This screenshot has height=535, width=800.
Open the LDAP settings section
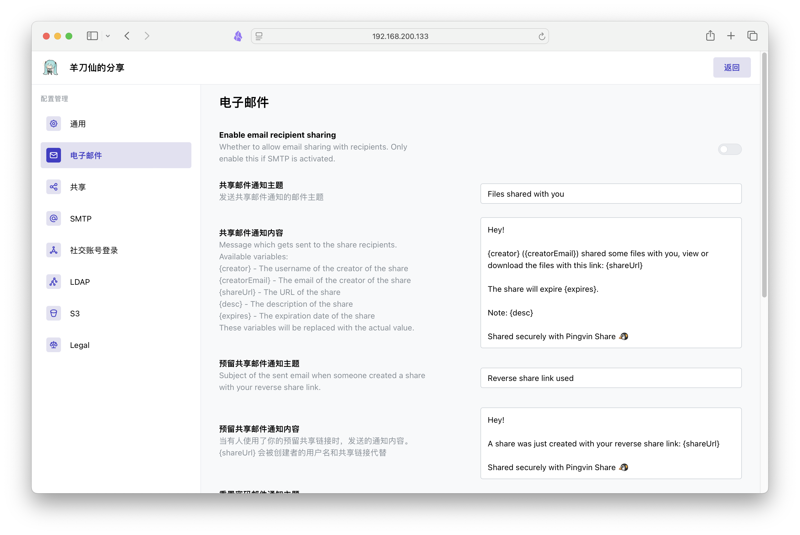tap(116, 282)
